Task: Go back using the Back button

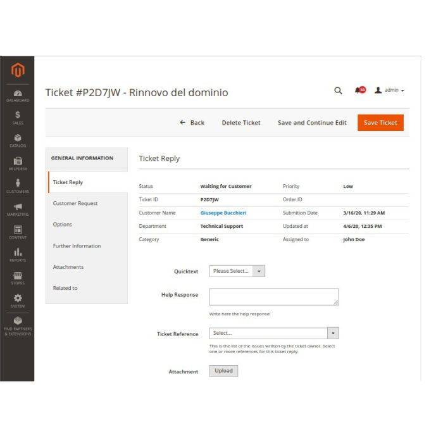Action: 192,123
